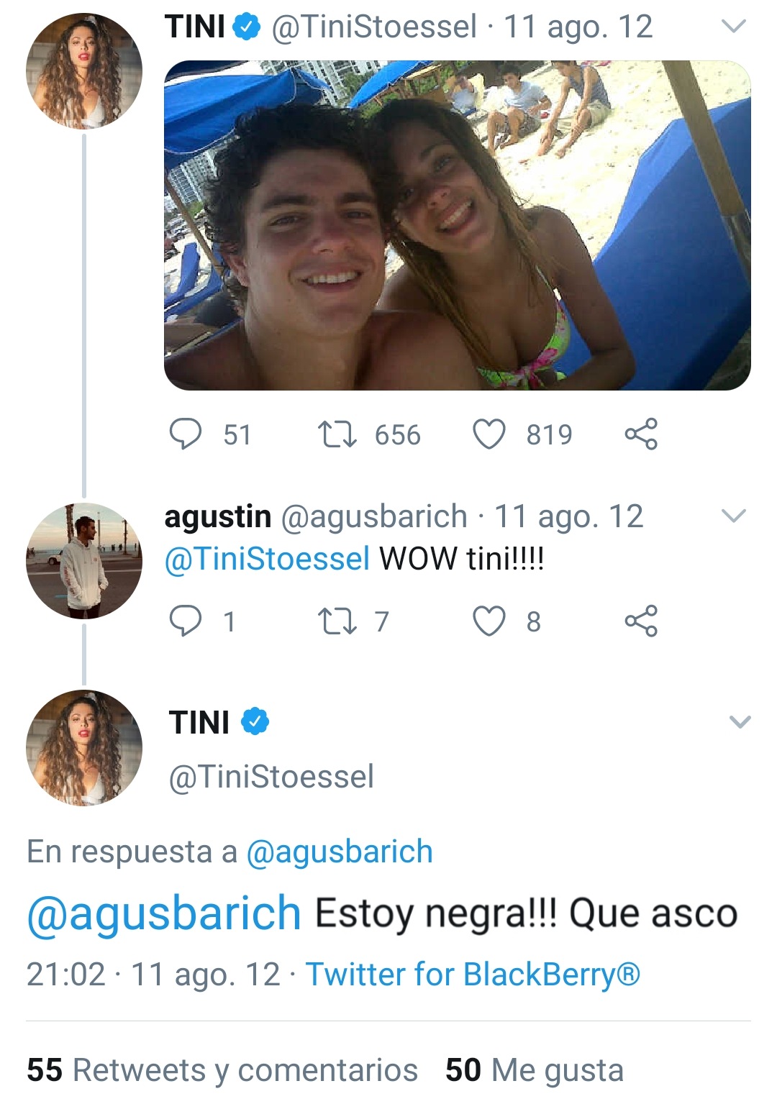Image resolution: width=777 pixels, height=1104 pixels.
Task: Click @TiniStoessel mention in agustin's tweet
Action: coord(267,559)
